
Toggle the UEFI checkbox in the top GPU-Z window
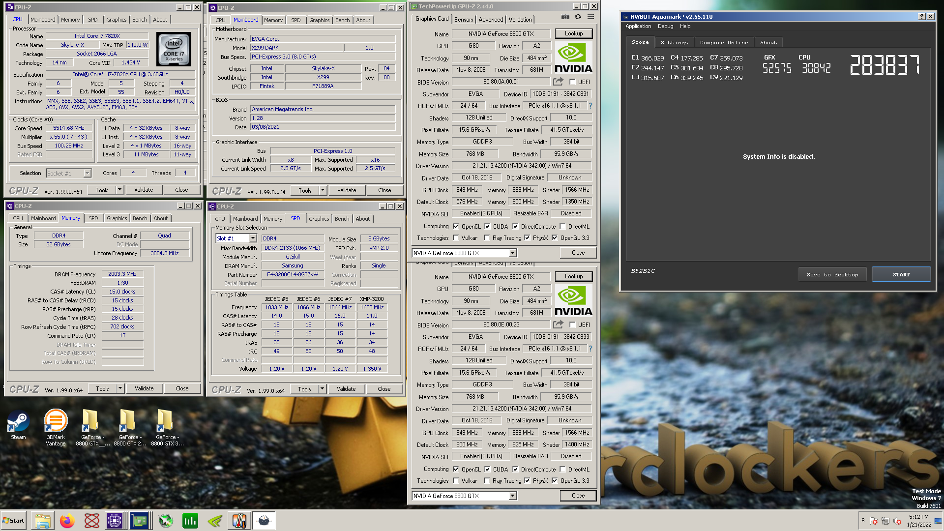click(x=572, y=82)
